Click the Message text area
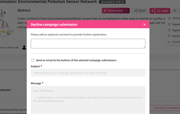Image resolution: width=180 pixels, height=114 pixels. (88, 100)
